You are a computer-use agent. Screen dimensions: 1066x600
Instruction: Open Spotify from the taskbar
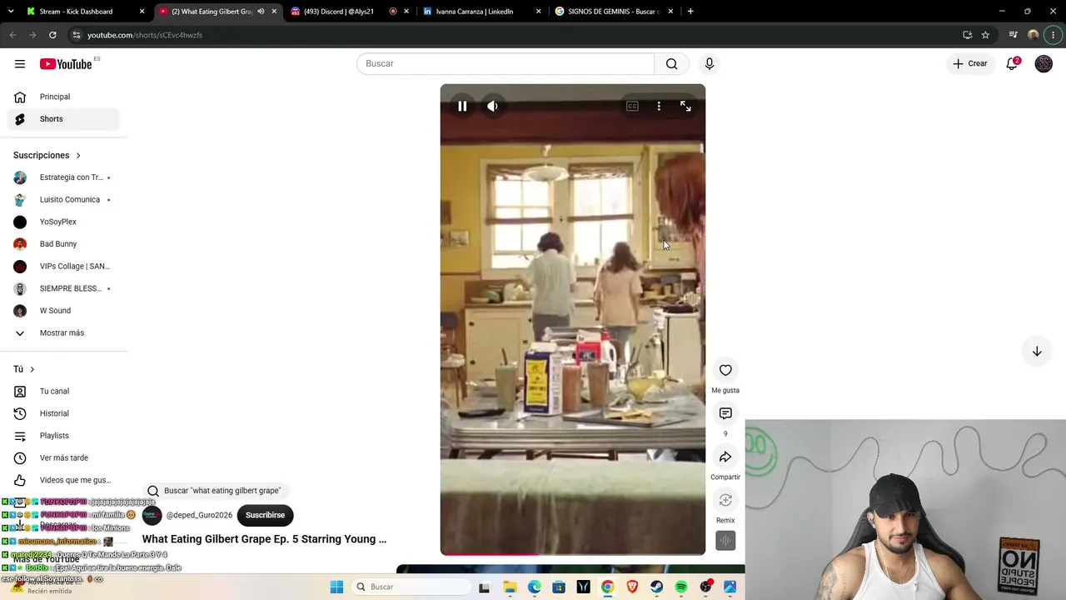[681, 587]
